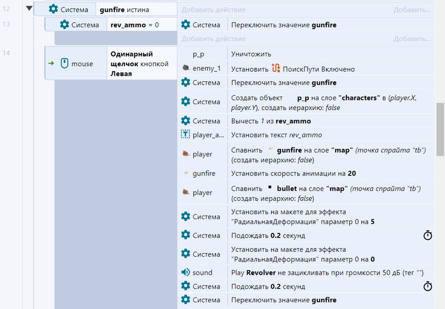The height and width of the screenshot is (309, 445).
Task: Select event number 14 in the margin
Action: coord(6,52)
